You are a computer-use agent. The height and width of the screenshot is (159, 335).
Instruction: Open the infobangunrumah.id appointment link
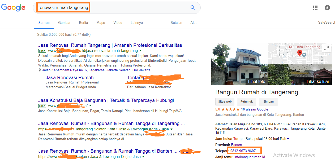(x=250, y=157)
